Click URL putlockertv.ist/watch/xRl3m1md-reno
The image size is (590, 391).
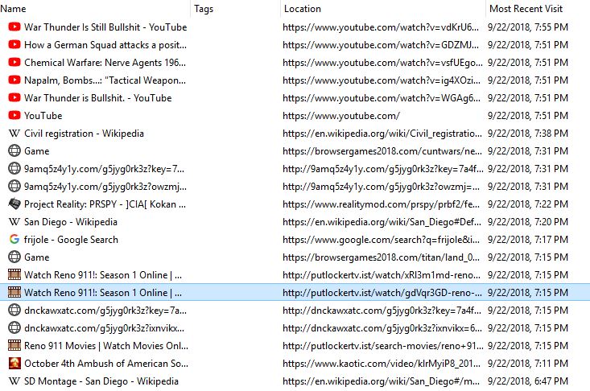(382, 275)
